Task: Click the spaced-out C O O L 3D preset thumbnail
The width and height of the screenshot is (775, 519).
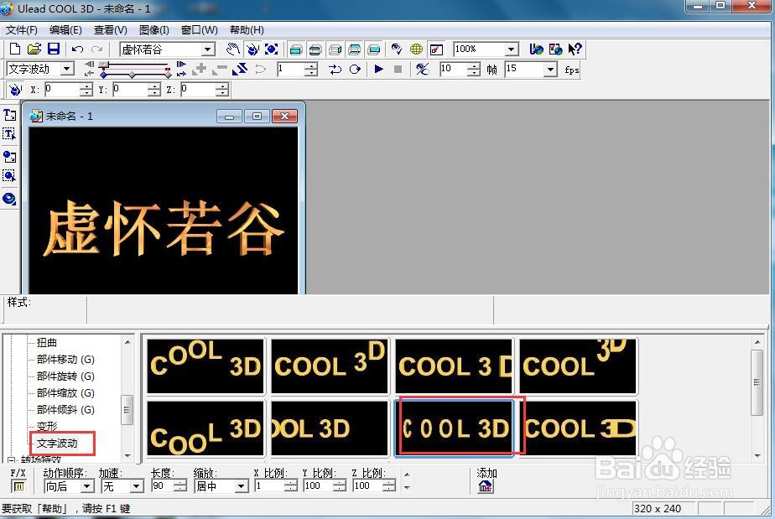Action: click(455, 428)
